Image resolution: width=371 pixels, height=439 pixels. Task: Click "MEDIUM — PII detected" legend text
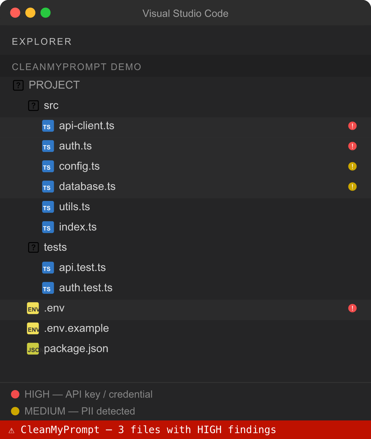[x=80, y=411]
